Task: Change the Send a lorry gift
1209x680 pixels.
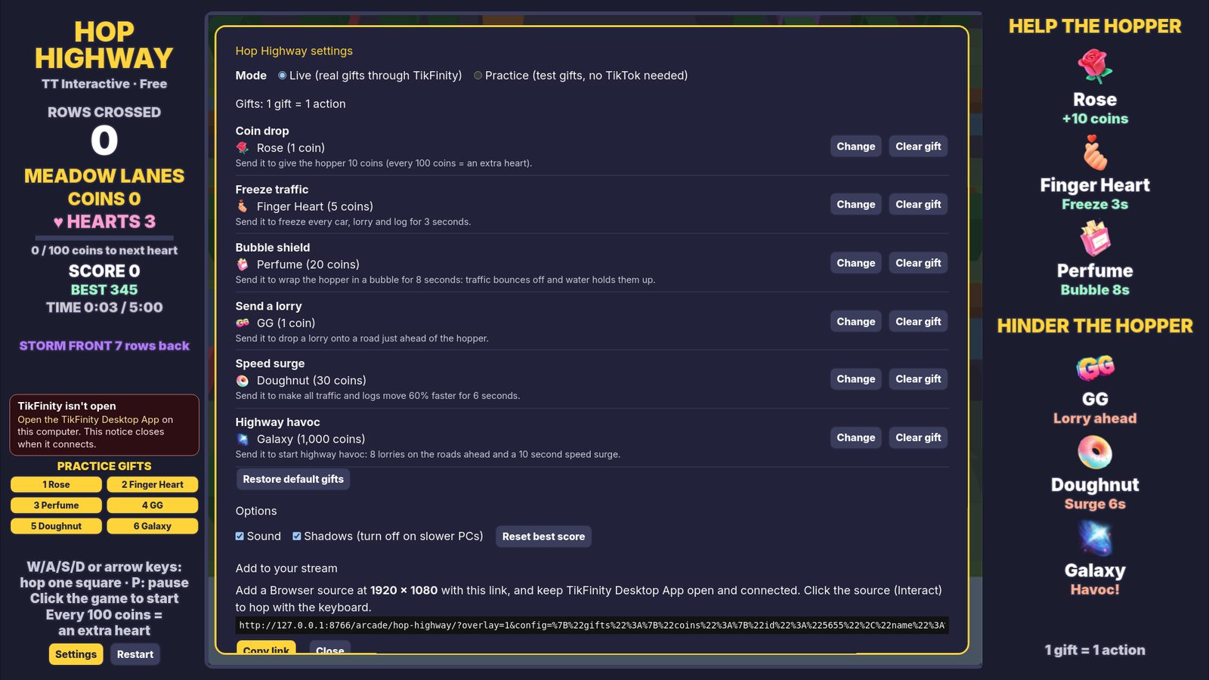Action: [855, 321]
